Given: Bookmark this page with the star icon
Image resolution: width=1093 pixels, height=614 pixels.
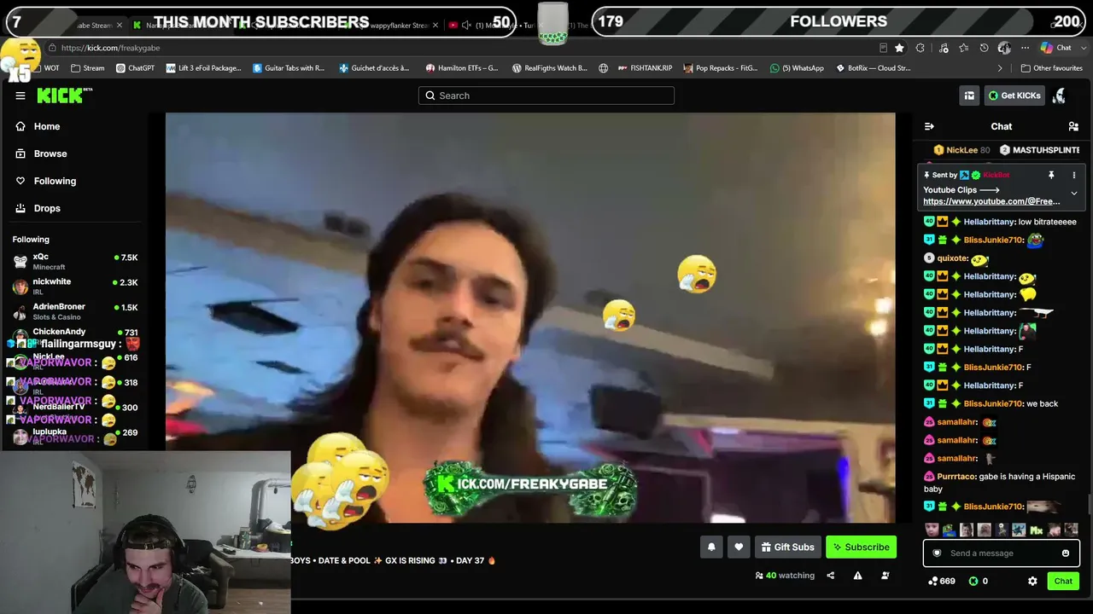Looking at the screenshot, I should 899,48.
